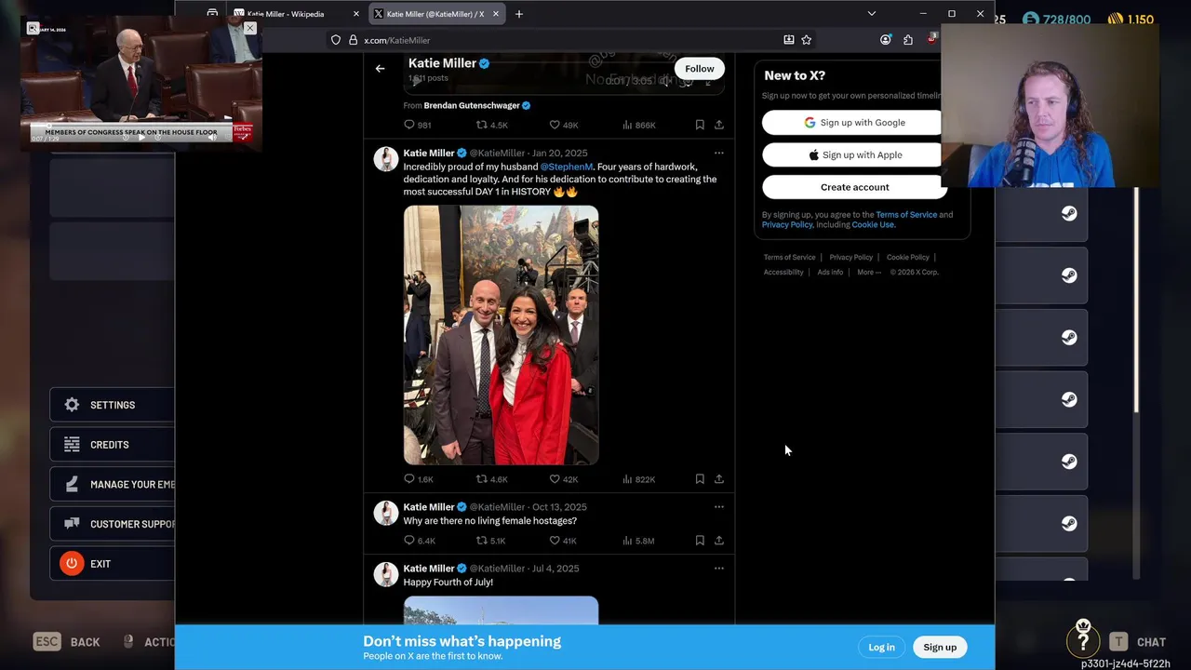The image size is (1191, 670).
Task: Click Create account button
Action: click(x=854, y=187)
